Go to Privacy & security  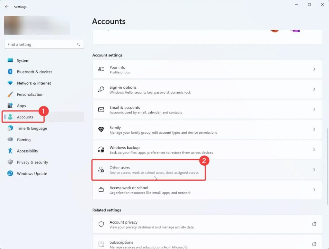(x=44, y=162)
